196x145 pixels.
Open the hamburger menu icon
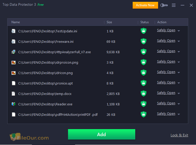174,5
